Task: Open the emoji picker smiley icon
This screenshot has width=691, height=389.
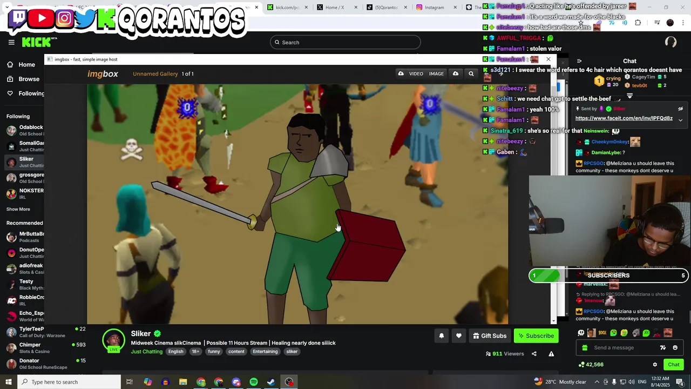Action: pos(675,348)
